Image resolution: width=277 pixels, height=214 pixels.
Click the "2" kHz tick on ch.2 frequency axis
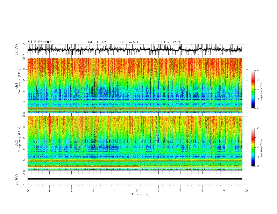click(x=24, y=160)
